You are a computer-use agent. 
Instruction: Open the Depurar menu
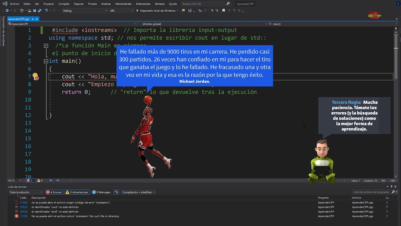[79, 4]
